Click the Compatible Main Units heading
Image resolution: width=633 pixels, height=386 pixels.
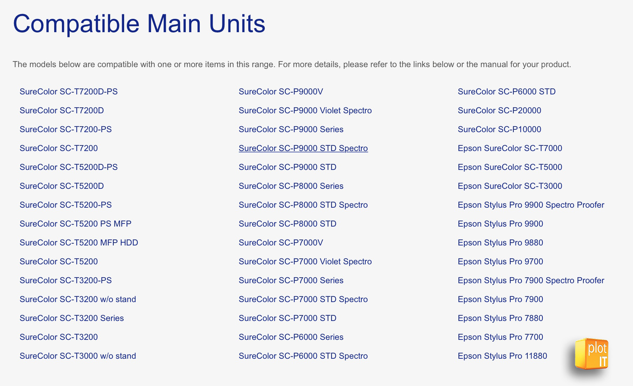click(x=139, y=24)
